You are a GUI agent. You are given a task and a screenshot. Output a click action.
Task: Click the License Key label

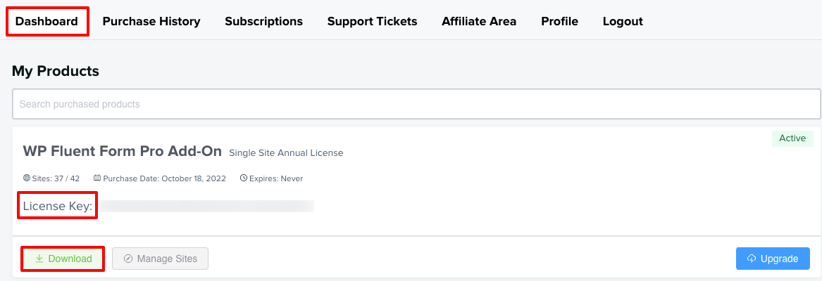[x=58, y=206]
